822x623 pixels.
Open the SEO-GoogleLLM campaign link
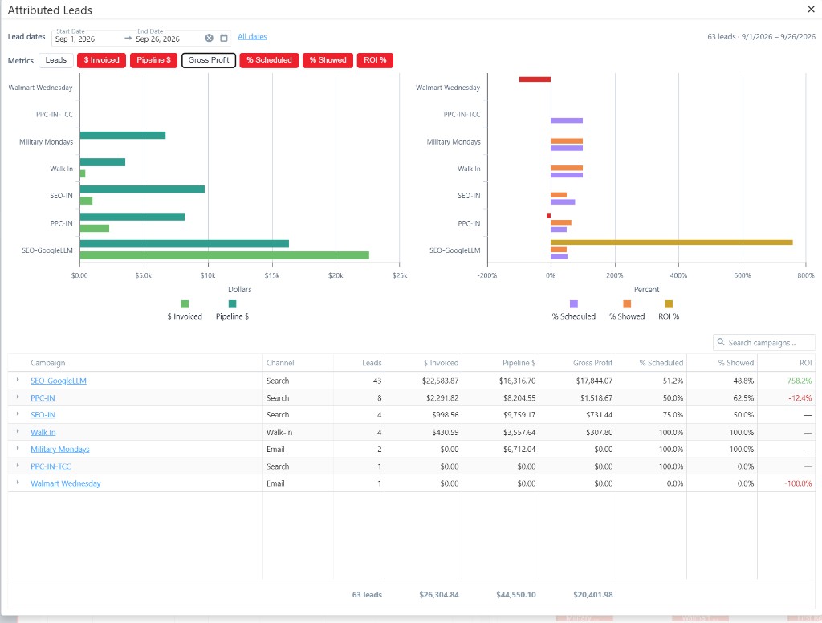[58, 381]
